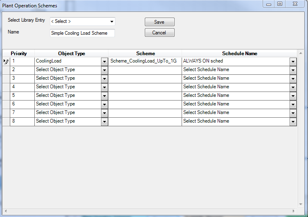Click the Name text field
The height and width of the screenshot is (217, 308).
82,33
